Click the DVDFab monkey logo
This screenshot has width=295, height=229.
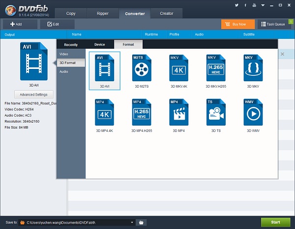(10, 10)
